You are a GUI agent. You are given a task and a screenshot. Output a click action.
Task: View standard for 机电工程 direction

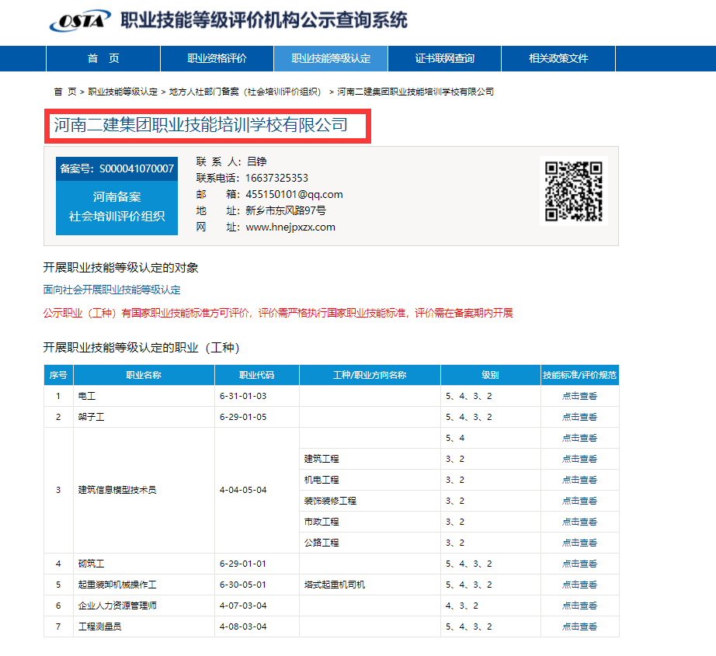[x=579, y=480]
